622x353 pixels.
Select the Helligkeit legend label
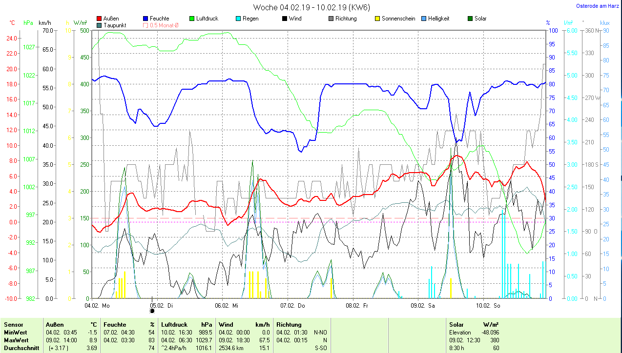tap(438, 19)
